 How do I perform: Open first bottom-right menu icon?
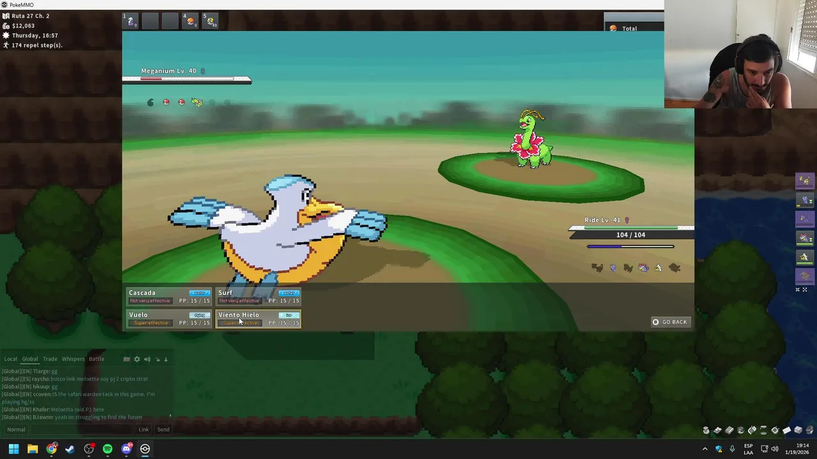(x=707, y=430)
